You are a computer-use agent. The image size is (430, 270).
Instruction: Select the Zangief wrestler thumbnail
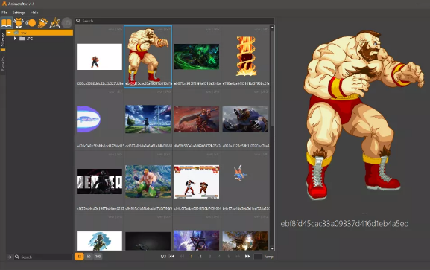(x=148, y=56)
